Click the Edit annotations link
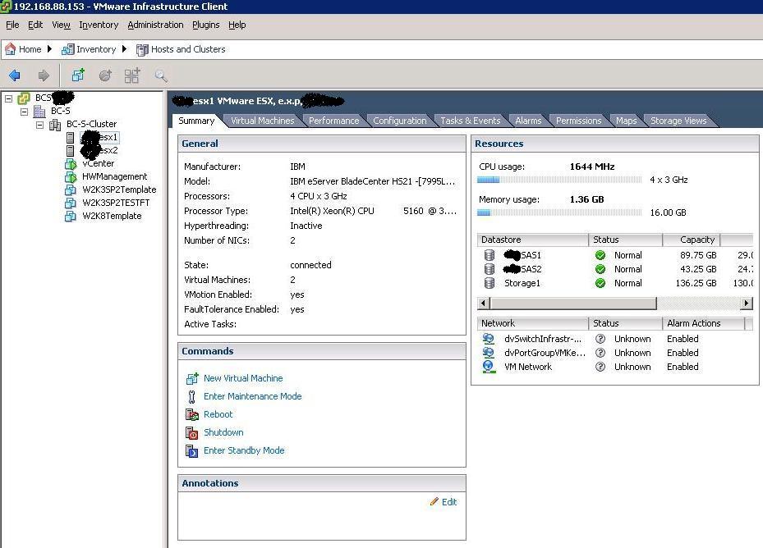 tap(449, 502)
